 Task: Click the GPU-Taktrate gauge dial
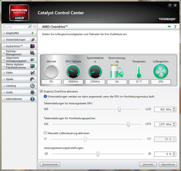73,71
